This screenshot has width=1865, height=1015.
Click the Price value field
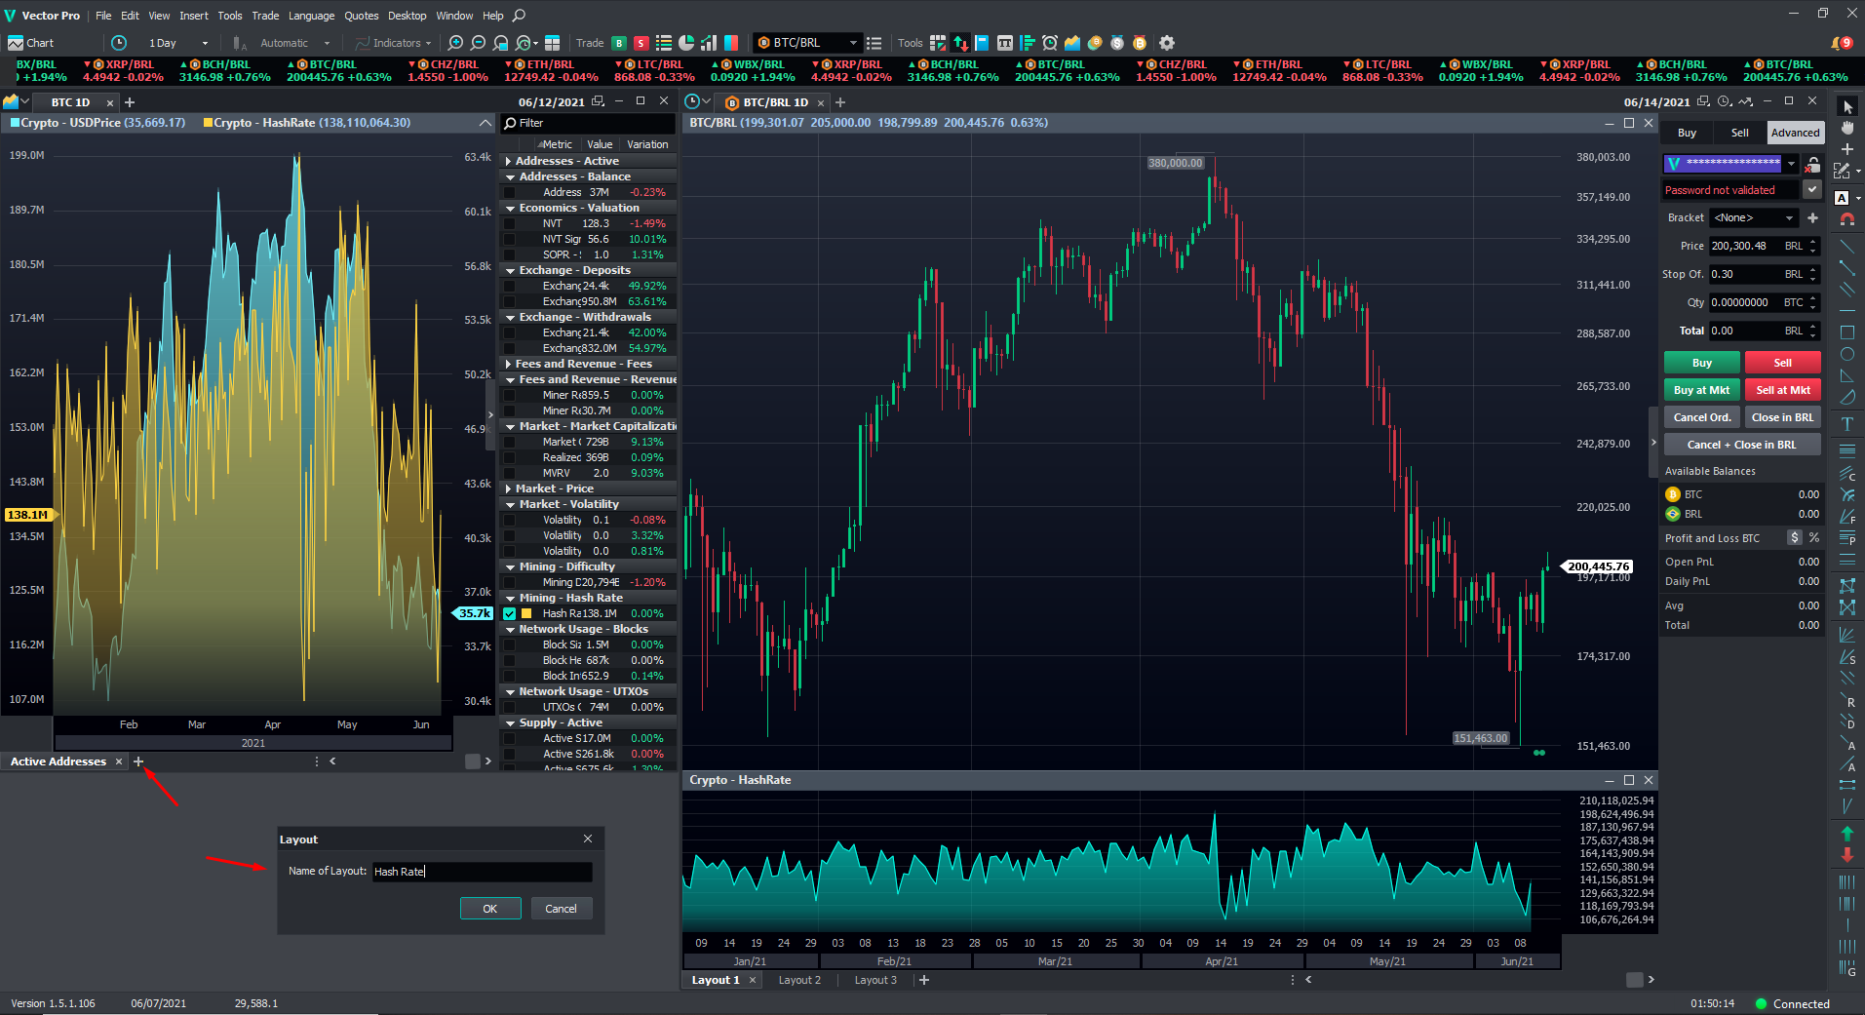click(1756, 246)
